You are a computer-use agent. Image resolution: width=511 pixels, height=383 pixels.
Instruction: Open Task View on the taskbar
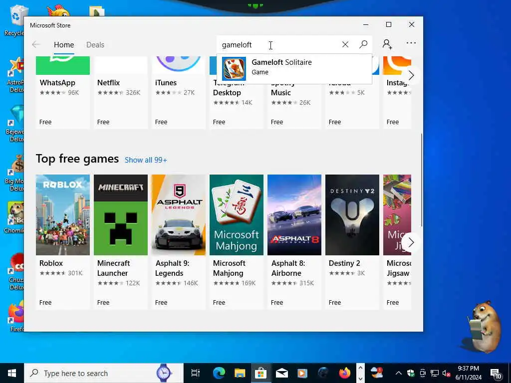[x=195, y=373]
